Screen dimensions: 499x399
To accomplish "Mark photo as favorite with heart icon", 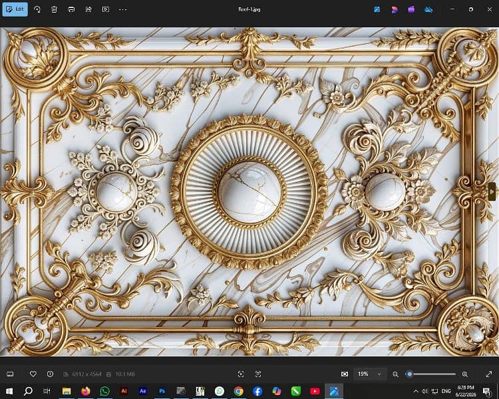I will [33, 374].
